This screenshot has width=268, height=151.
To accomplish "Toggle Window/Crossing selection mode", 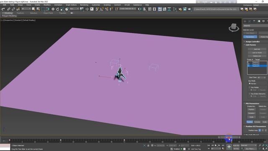I will [47, 9].
